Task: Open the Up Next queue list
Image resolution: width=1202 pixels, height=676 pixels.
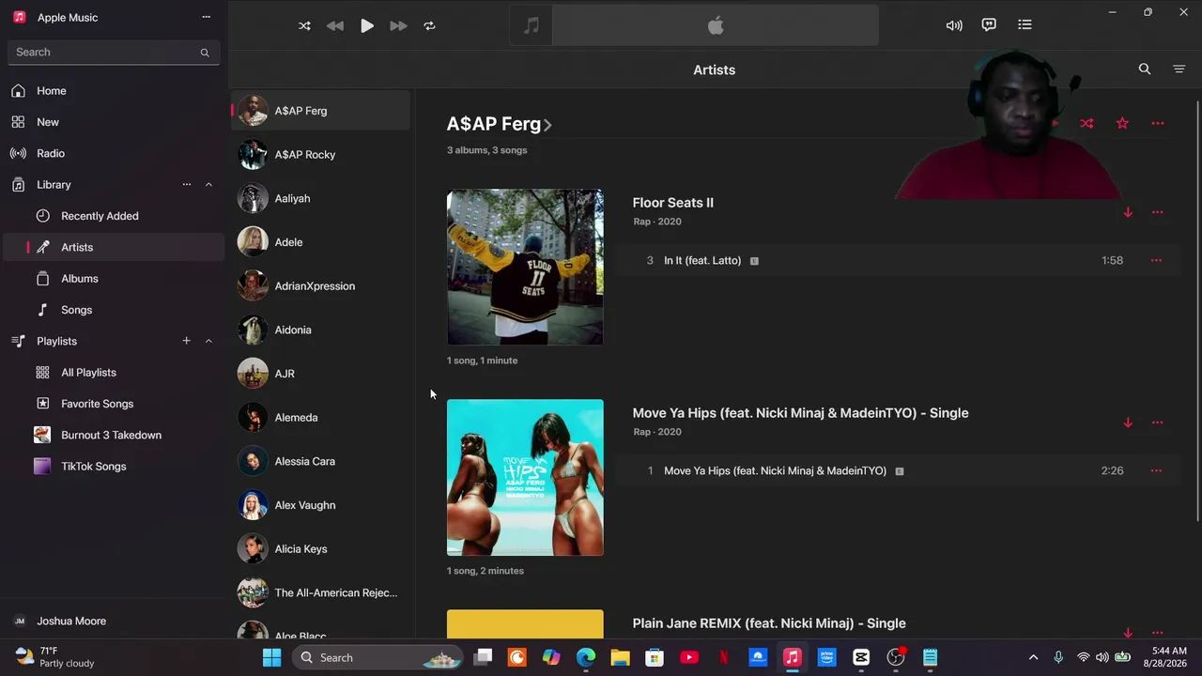Action: pos(1025,25)
